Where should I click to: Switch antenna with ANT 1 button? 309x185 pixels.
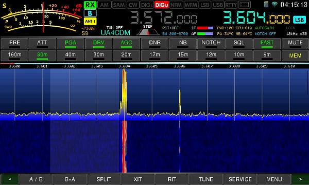[90, 21]
